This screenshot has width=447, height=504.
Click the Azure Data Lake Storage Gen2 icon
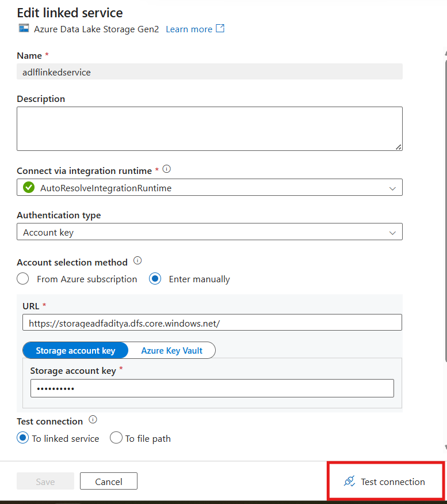24,28
